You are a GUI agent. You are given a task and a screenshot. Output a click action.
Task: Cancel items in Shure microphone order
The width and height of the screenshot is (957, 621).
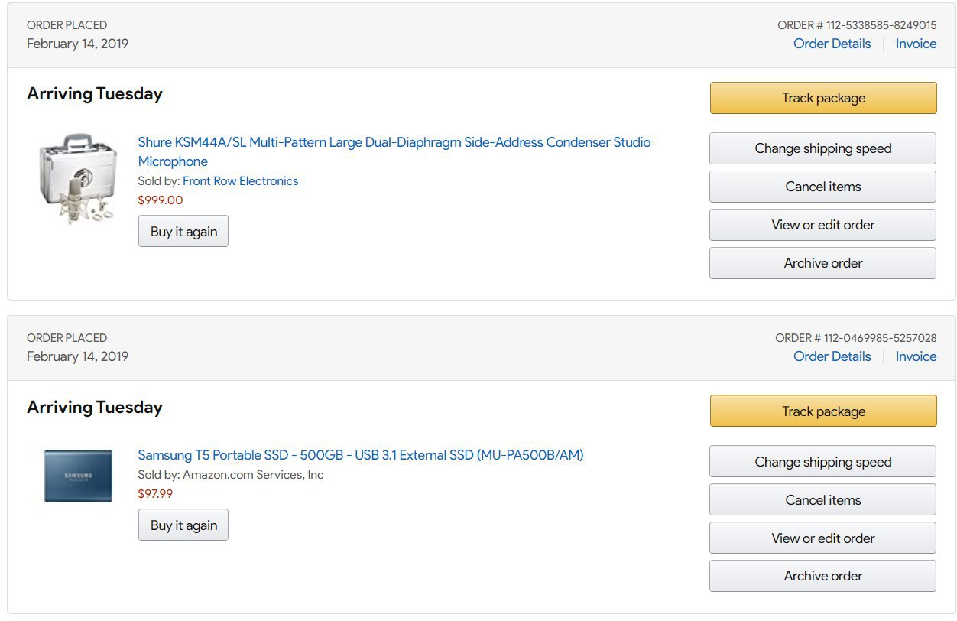pyautogui.click(x=822, y=187)
